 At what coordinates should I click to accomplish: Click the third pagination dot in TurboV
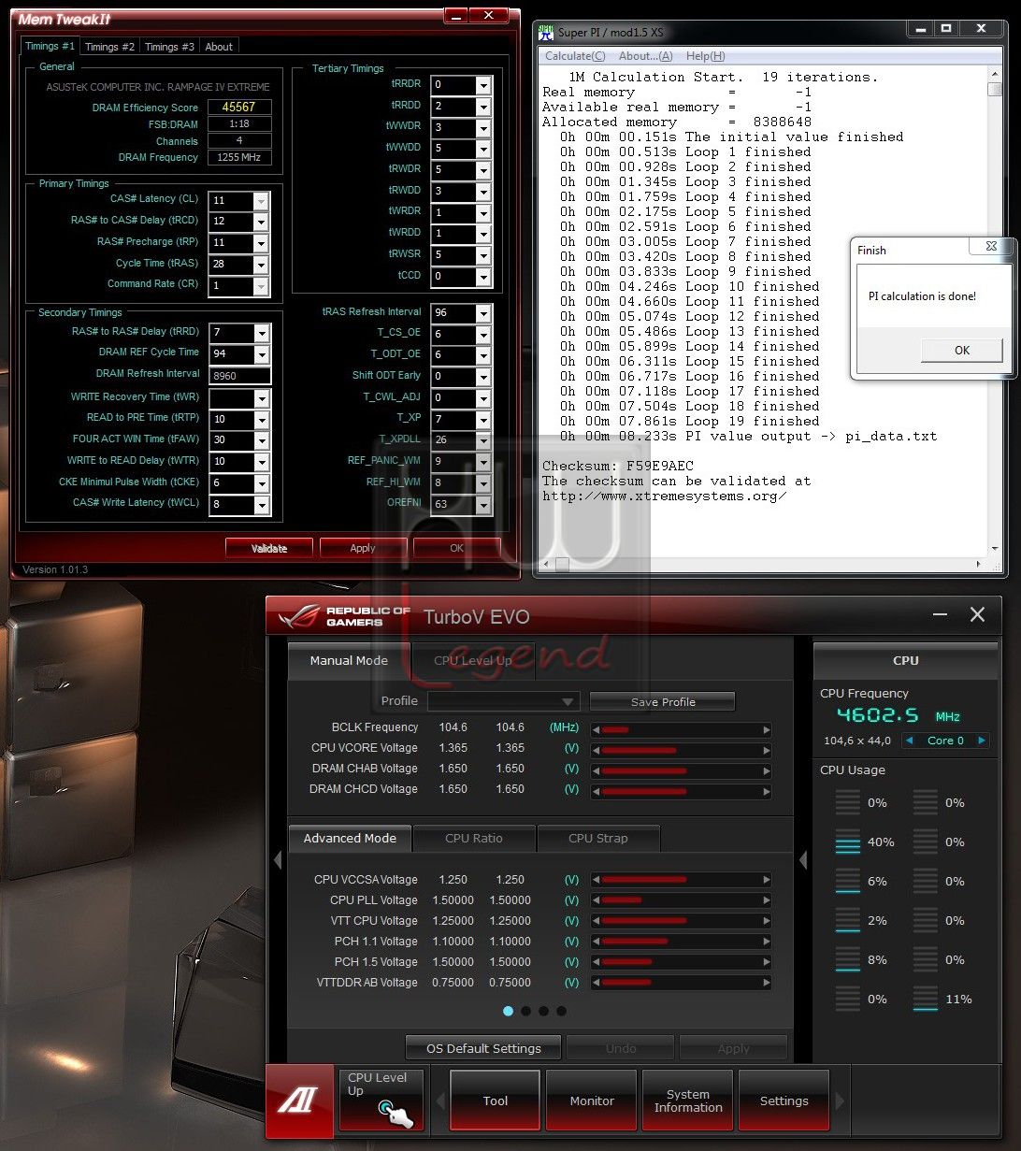(x=543, y=1011)
